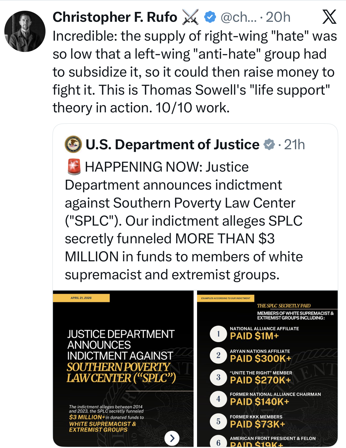This screenshot has height=448, width=346.
Task: Click the number 5 circle beside Former KKK Members
Action: click(218, 421)
